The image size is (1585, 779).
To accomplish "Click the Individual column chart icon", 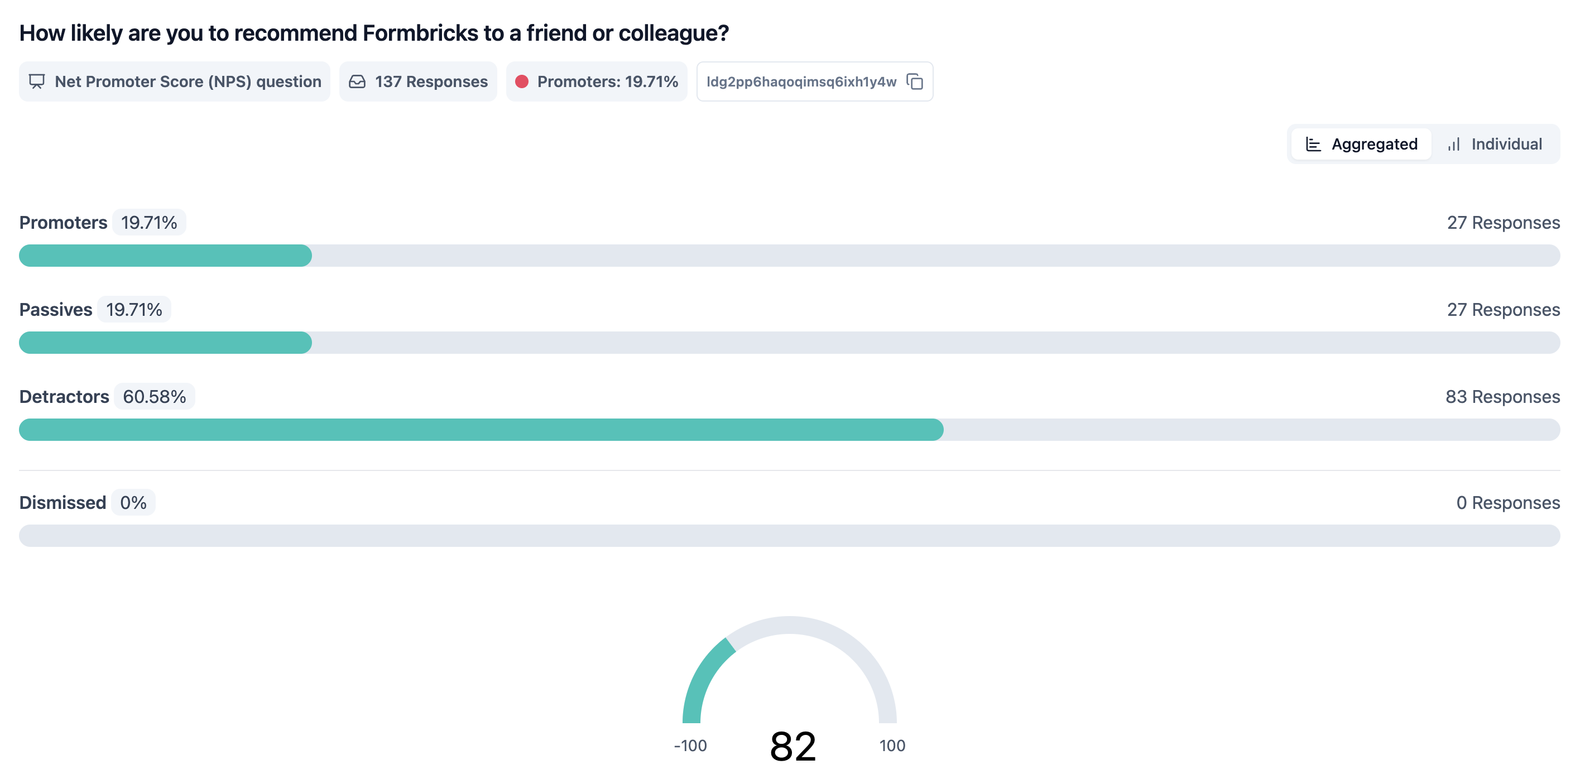I will 1453,145.
